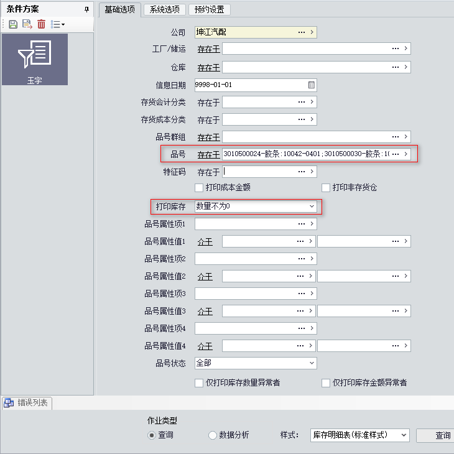The height and width of the screenshot is (454, 454).
Task: Open first 品号属性值1 lookup ellipsis
Action: point(300,241)
